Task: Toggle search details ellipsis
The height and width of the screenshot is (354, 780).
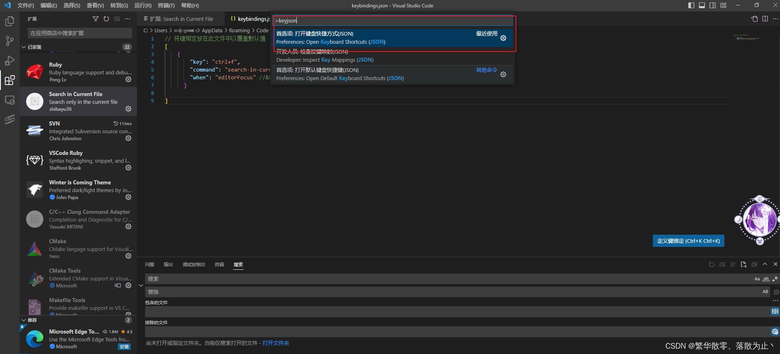Action: [x=776, y=300]
